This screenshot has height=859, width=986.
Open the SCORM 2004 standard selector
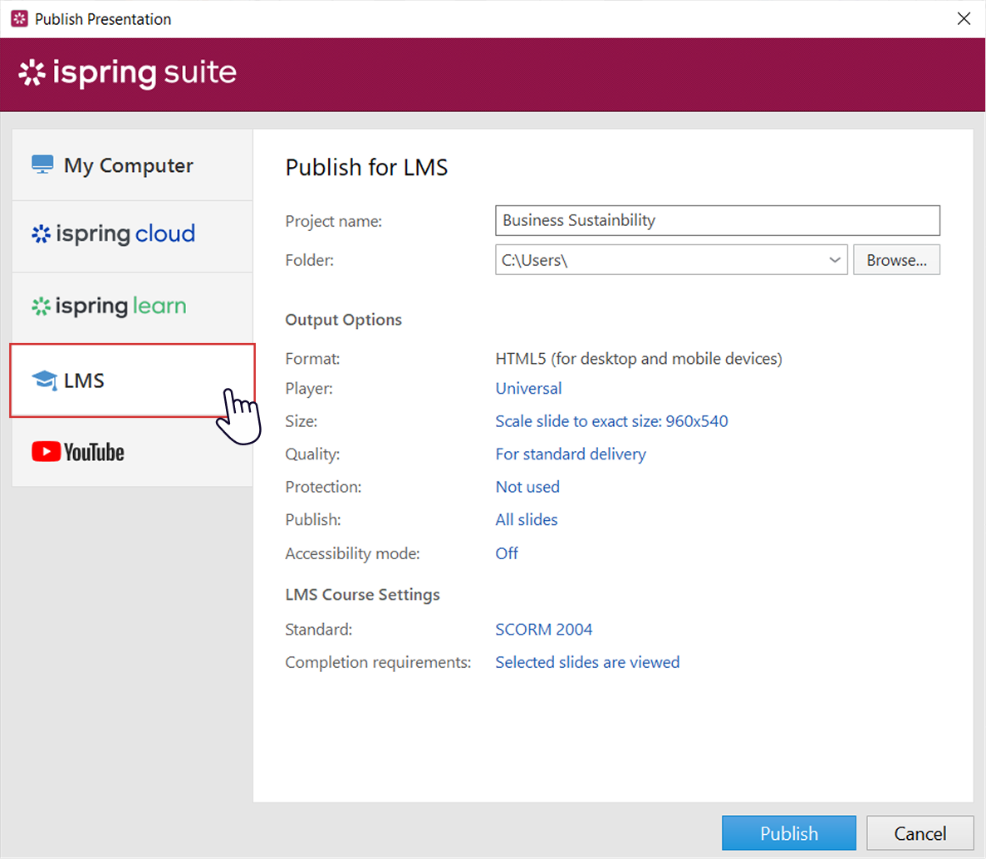544,629
